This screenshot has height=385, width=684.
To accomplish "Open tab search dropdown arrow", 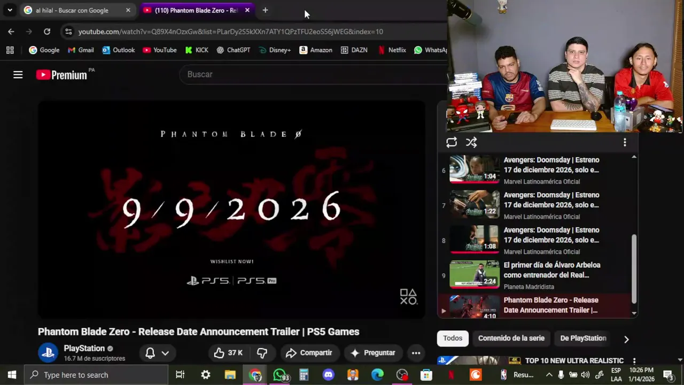I will coord(10,10).
